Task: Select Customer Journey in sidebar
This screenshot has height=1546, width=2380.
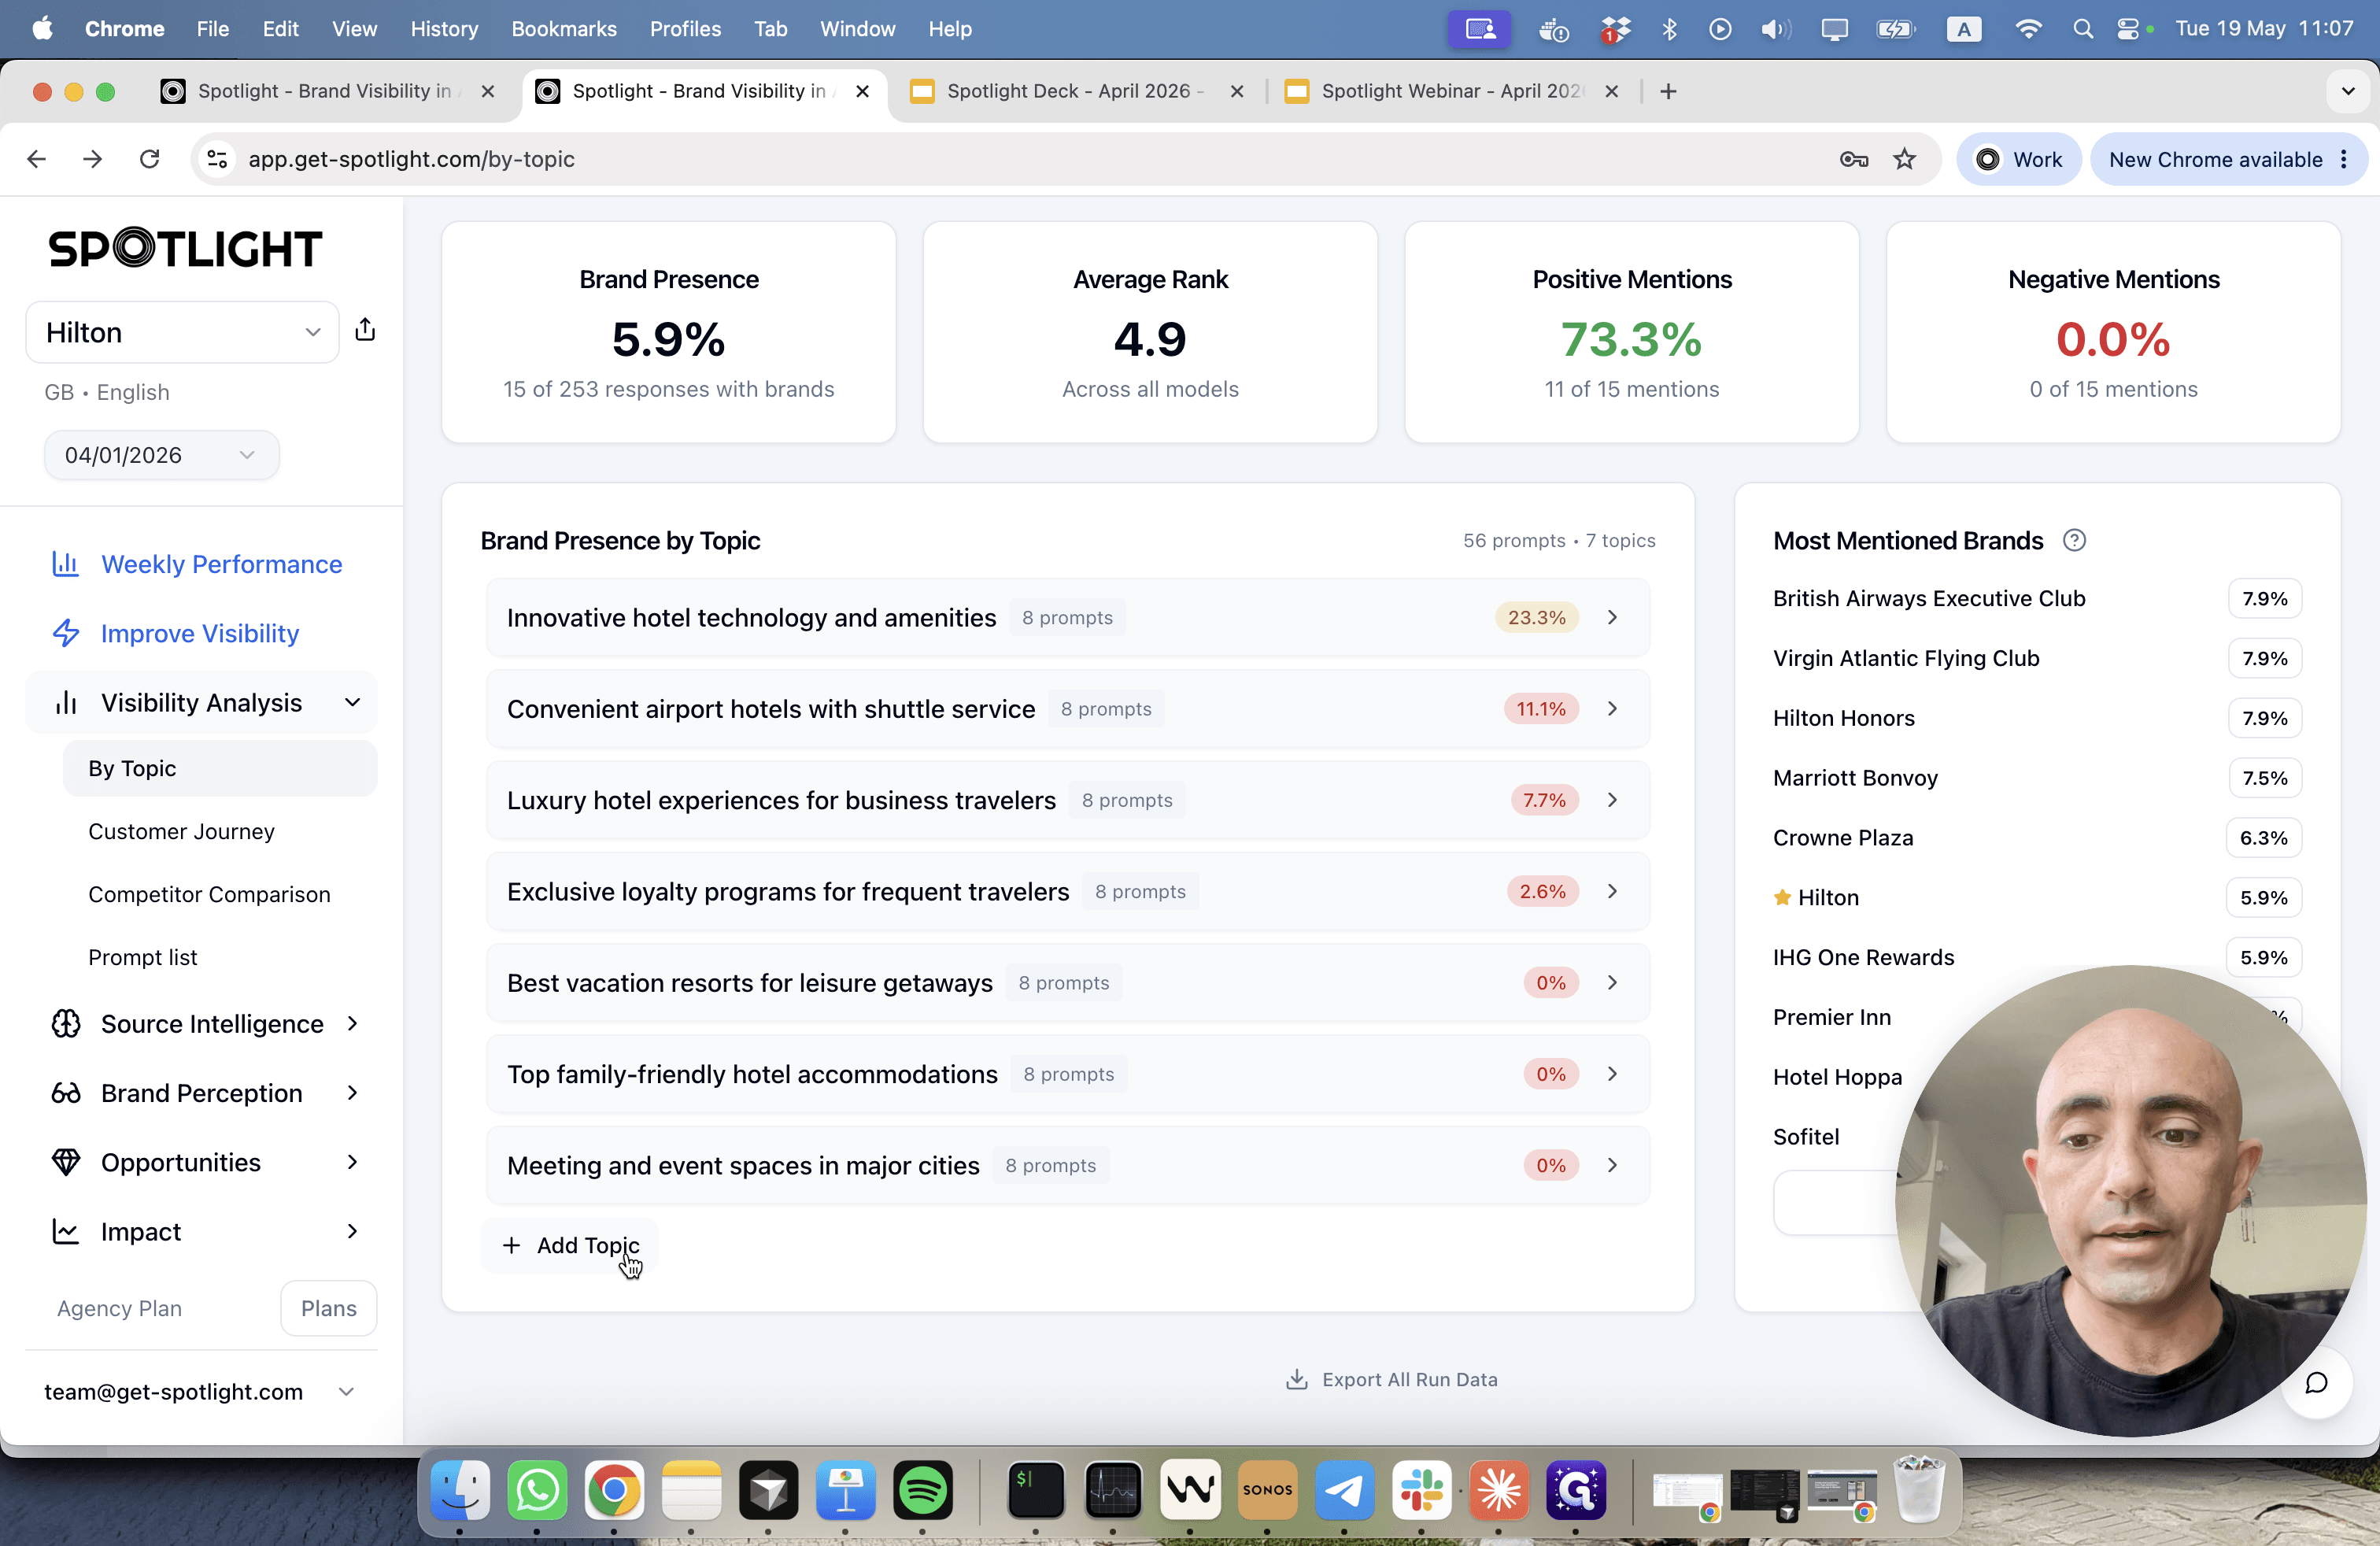Action: 181,832
